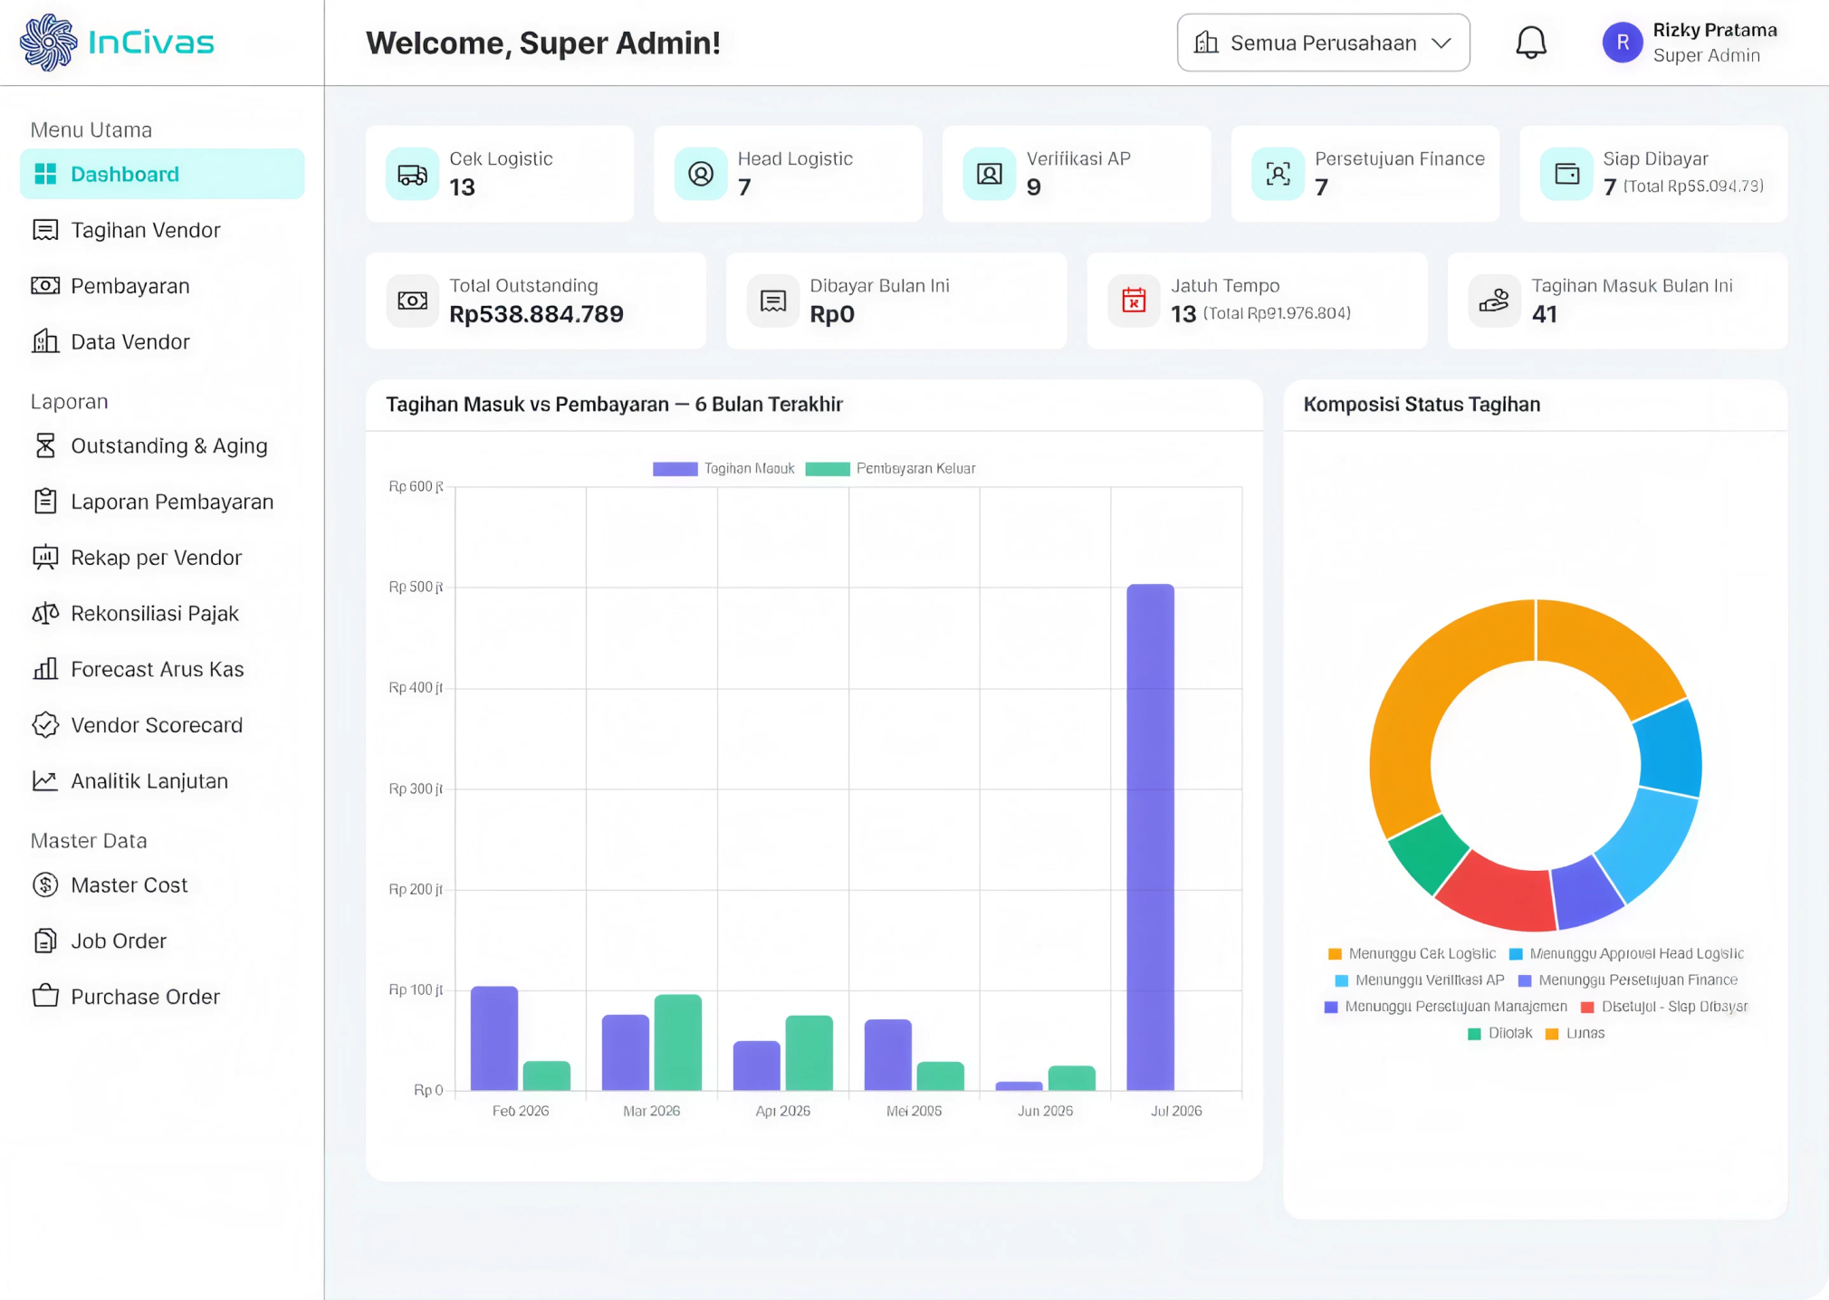Click the Vendor Scorecard badge icon
Image resolution: width=1829 pixels, height=1300 pixels.
point(45,725)
